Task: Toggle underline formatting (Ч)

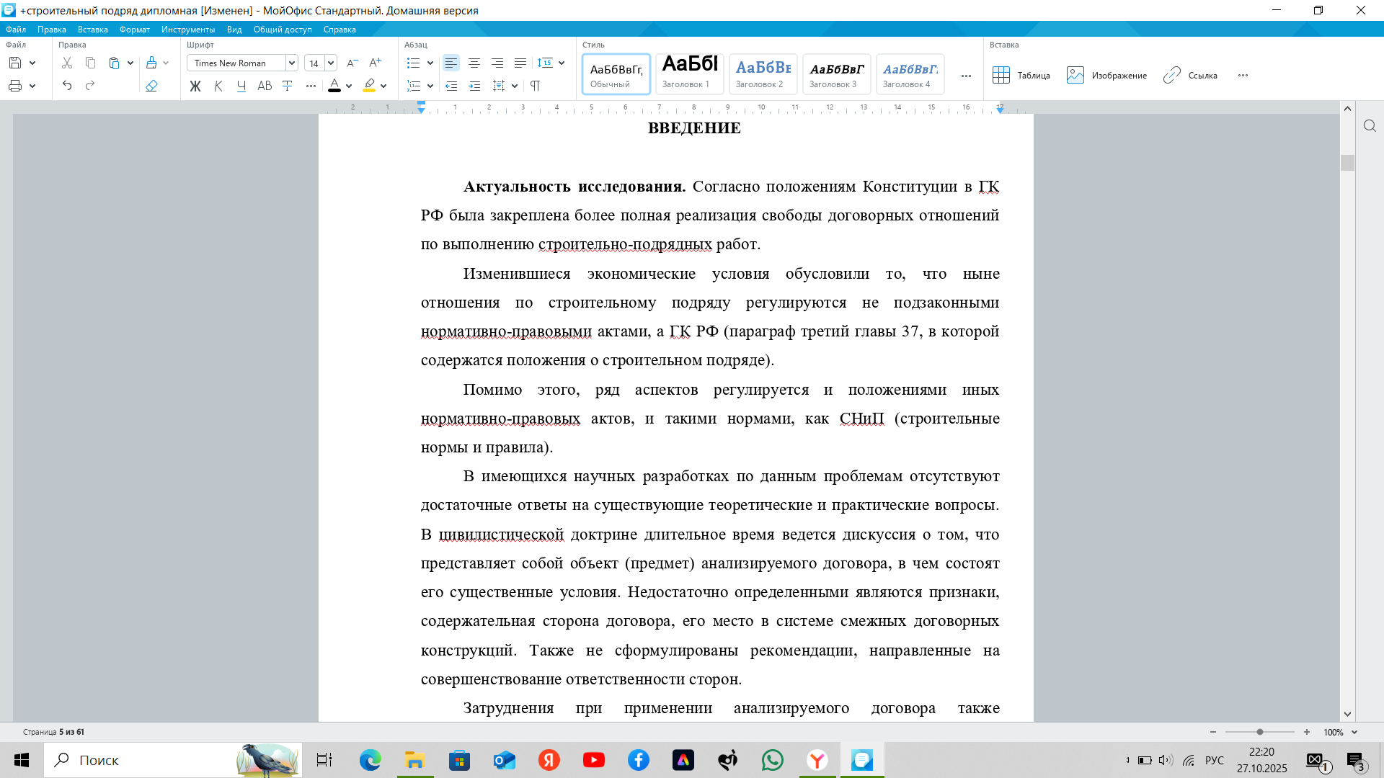Action: pyautogui.click(x=241, y=86)
